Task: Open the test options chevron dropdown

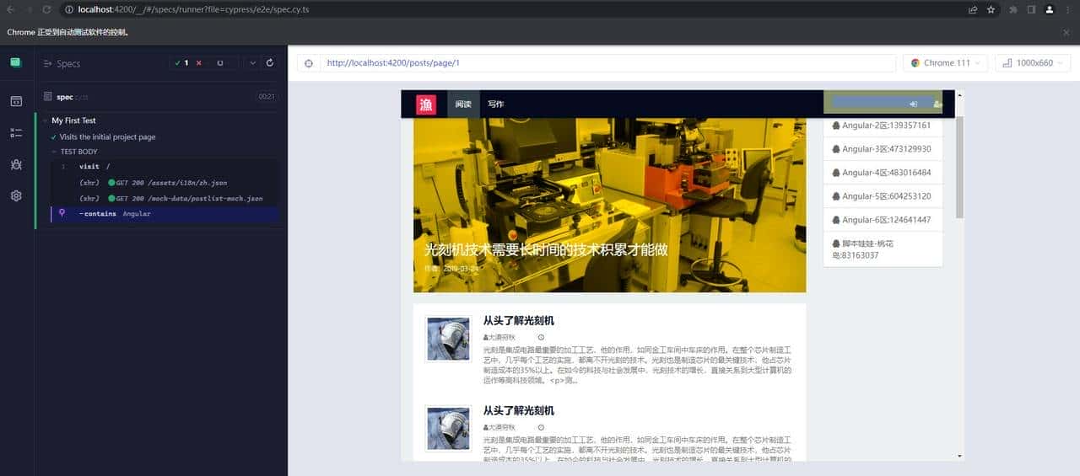Action: pos(253,63)
